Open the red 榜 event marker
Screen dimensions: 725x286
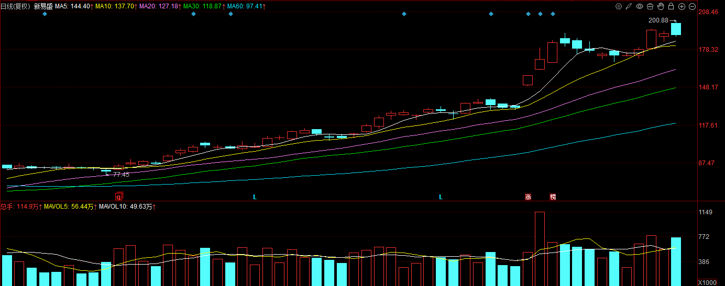tap(553, 197)
